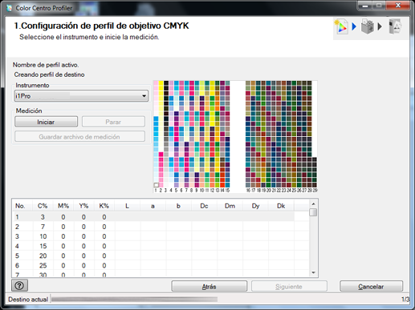The height and width of the screenshot is (310, 415).
Task: Click the a column header
Action: (x=153, y=206)
